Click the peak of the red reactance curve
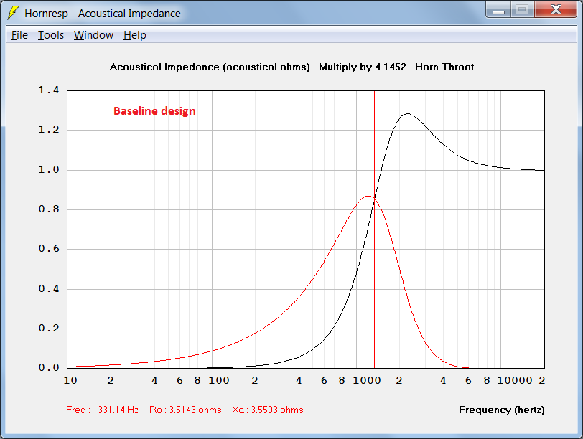Image resolution: width=583 pixels, height=439 pixels. (x=368, y=196)
